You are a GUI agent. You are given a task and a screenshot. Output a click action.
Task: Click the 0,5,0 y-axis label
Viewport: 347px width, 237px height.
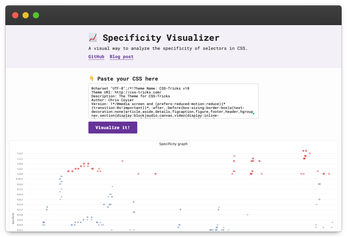(x=20, y=215)
